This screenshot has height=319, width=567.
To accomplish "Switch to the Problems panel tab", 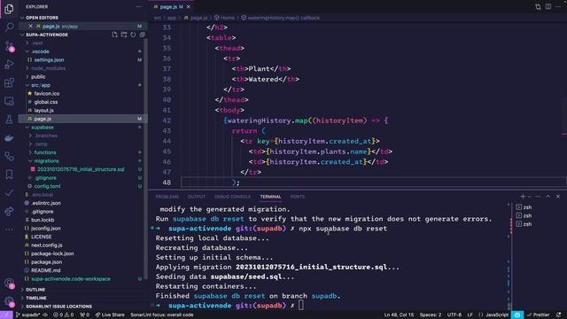I will click(x=167, y=197).
